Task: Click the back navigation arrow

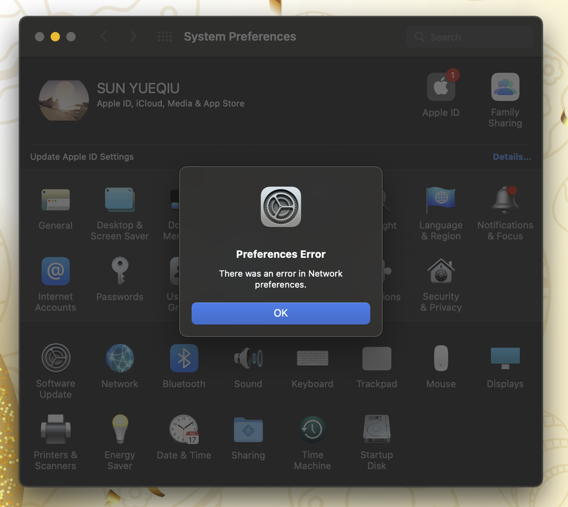Action: coord(104,37)
